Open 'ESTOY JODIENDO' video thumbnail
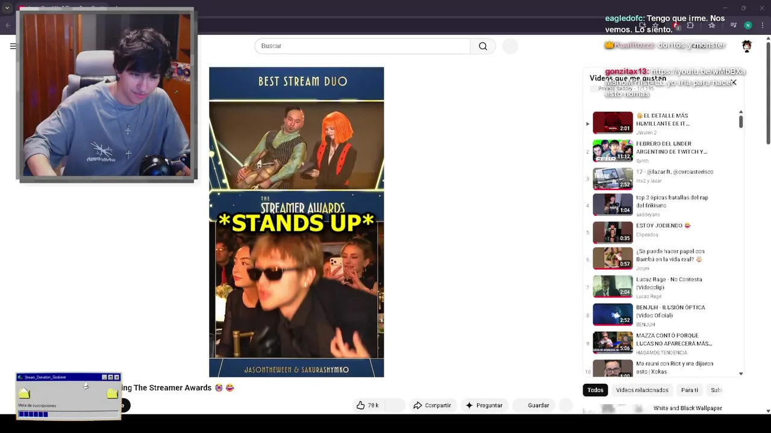Viewport: 771px width, 433px height. pyautogui.click(x=613, y=232)
